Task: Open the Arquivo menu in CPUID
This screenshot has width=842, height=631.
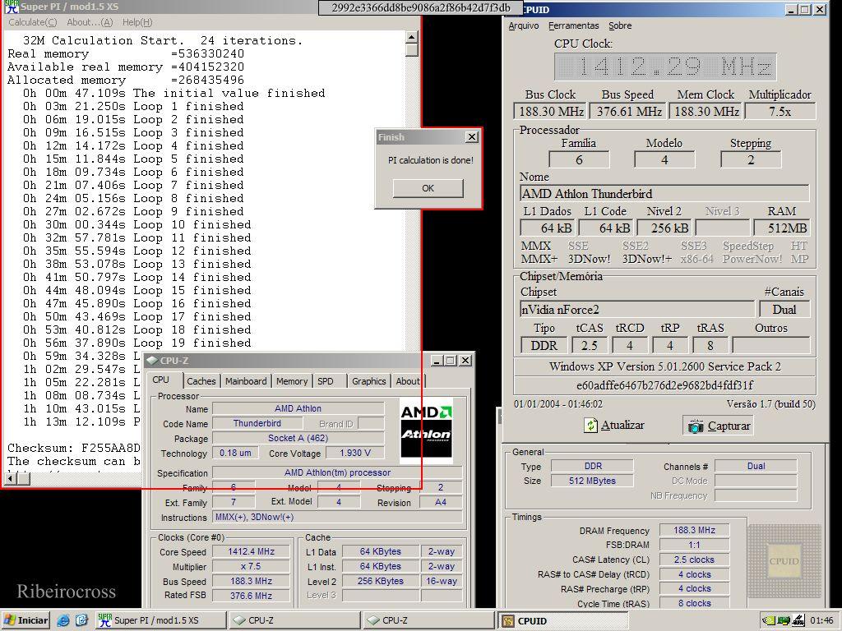Action: (x=524, y=25)
